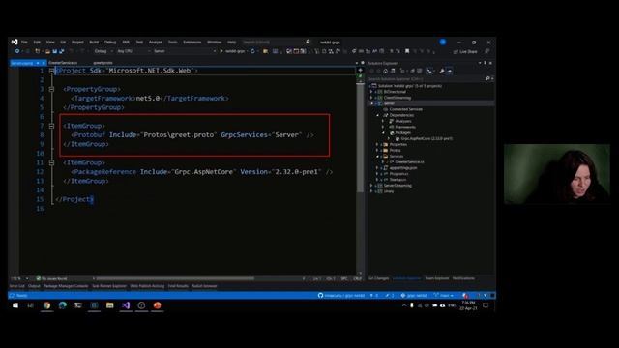Expand the ServerStreaming project node
The image size is (619, 348).
click(x=371, y=186)
